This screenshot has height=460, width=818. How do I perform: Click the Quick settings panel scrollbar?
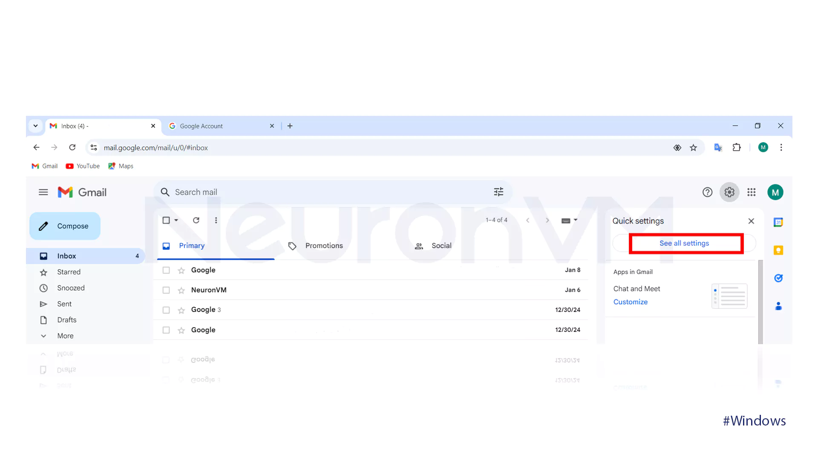click(760, 302)
